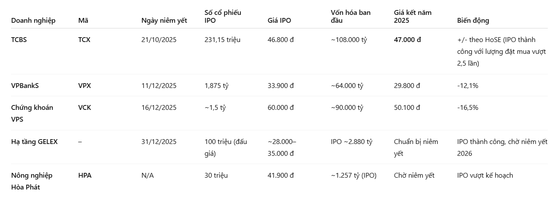The height and width of the screenshot is (200, 557).
Task: Select the VPX ticker code
Action: pos(84,86)
